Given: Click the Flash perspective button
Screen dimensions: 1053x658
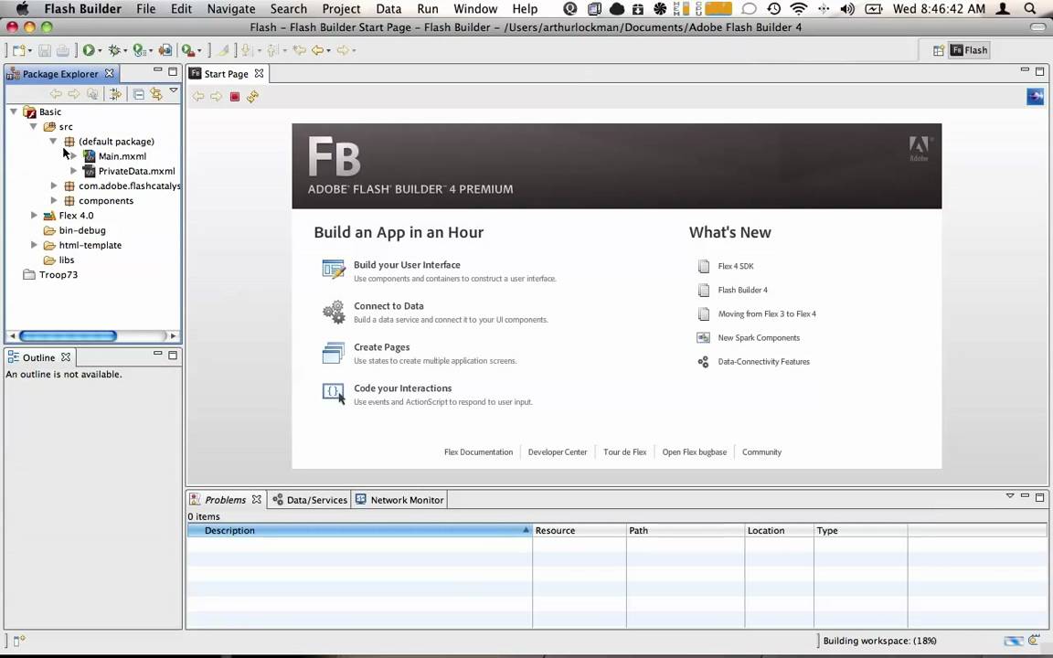Looking at the screenshot, I should click(968, 50).
